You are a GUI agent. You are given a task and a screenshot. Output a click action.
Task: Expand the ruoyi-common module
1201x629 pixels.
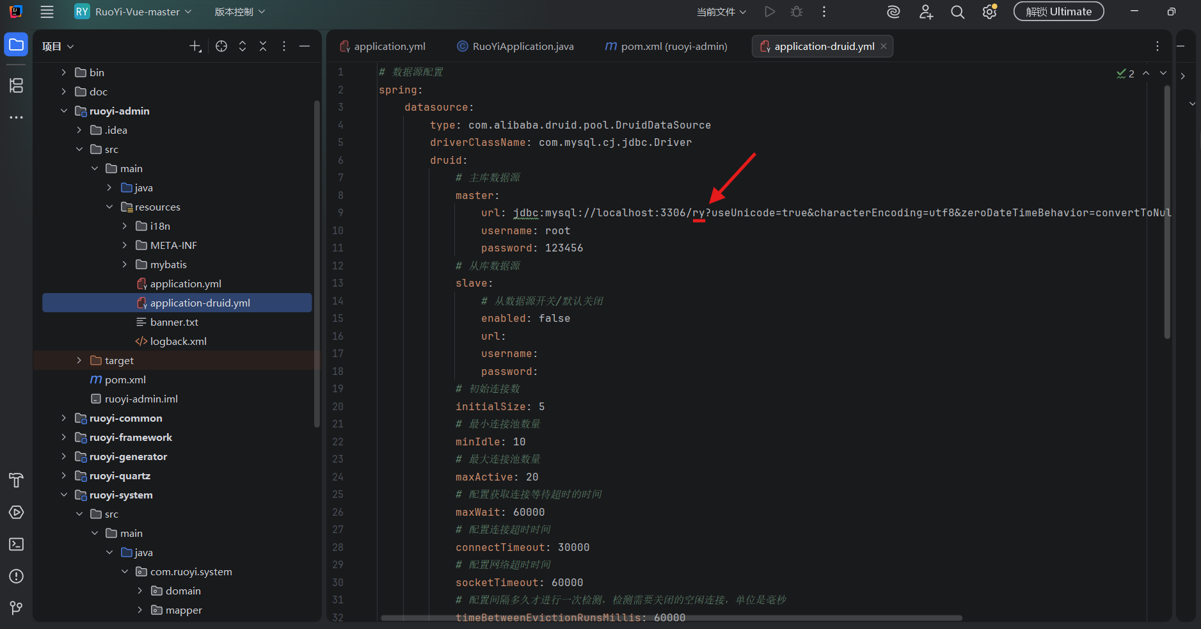[63, 418]
